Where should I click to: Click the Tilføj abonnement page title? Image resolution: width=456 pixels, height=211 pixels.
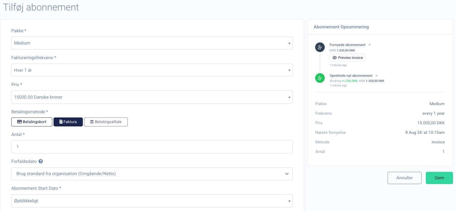coord(41,7)
